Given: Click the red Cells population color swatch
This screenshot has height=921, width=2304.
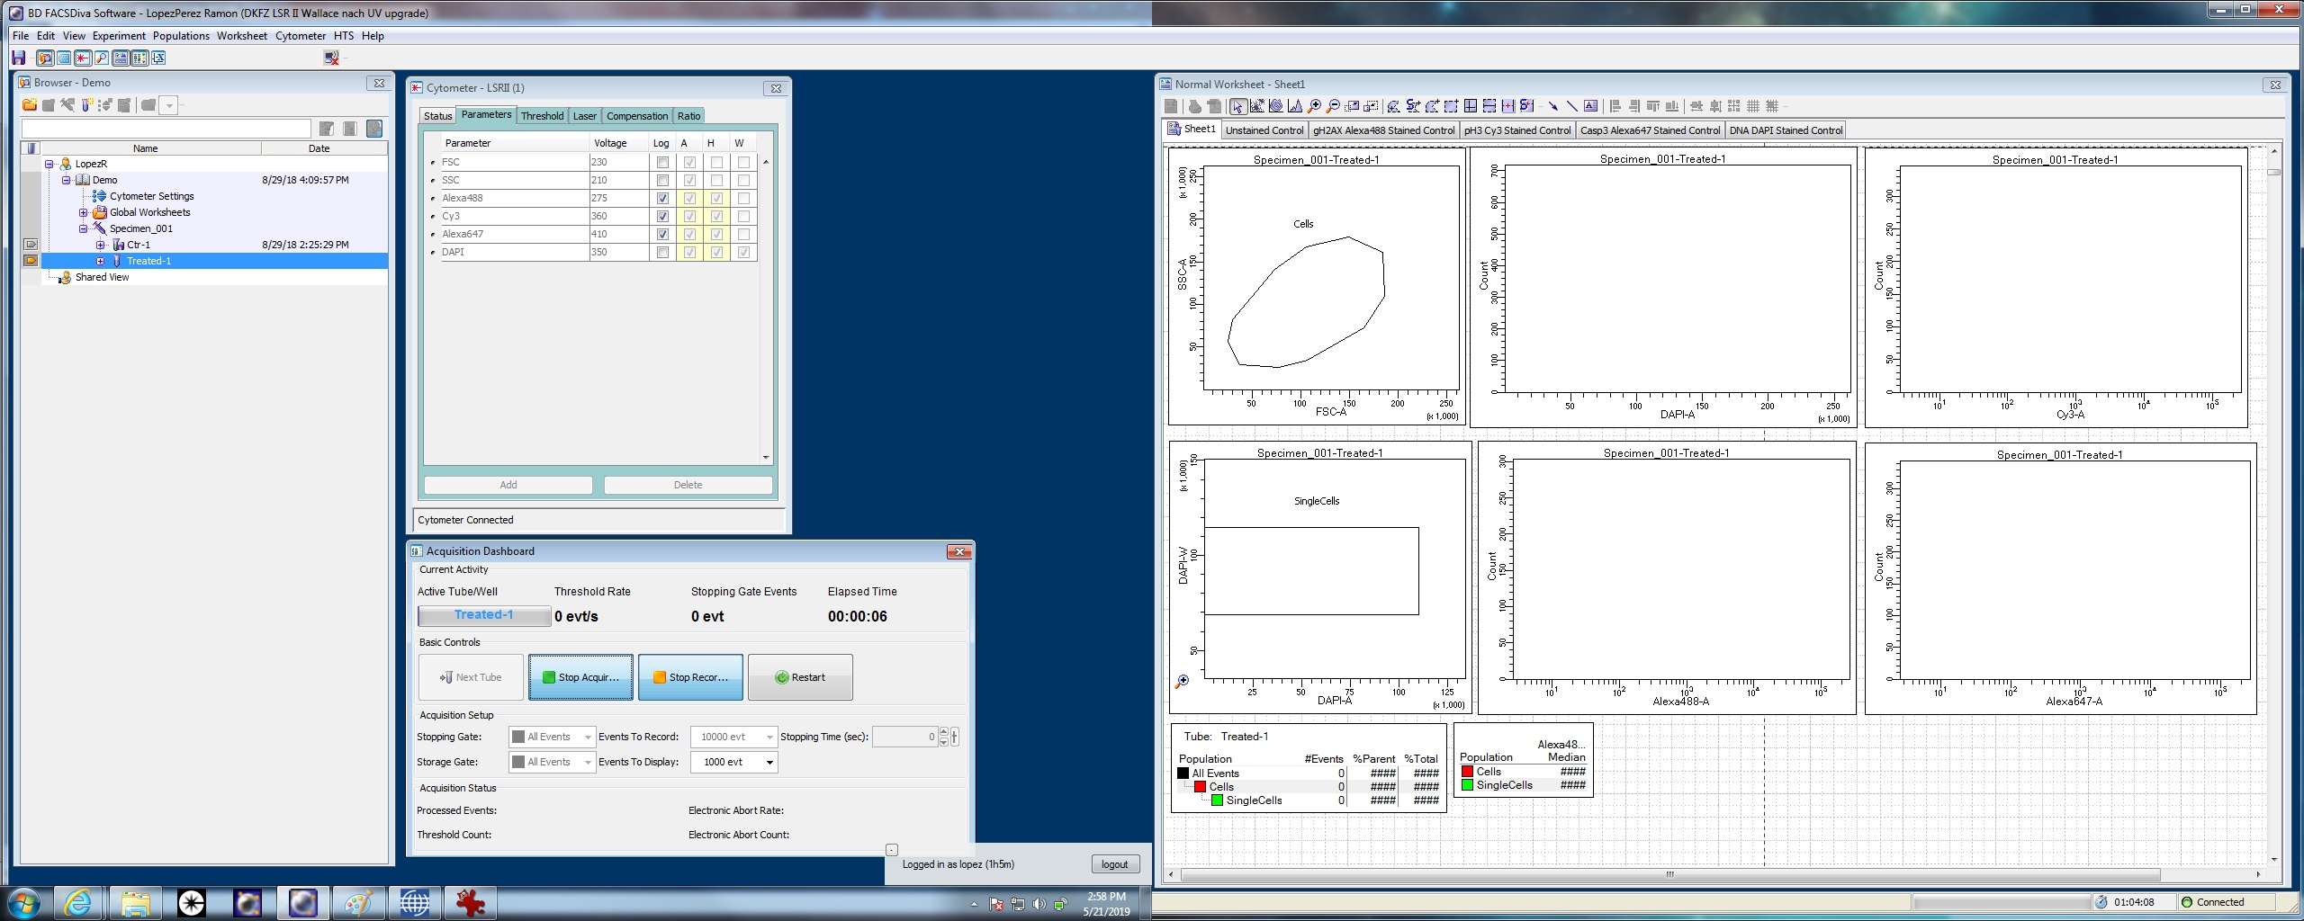Looking at the screenshot, I should pos(1200,787).
